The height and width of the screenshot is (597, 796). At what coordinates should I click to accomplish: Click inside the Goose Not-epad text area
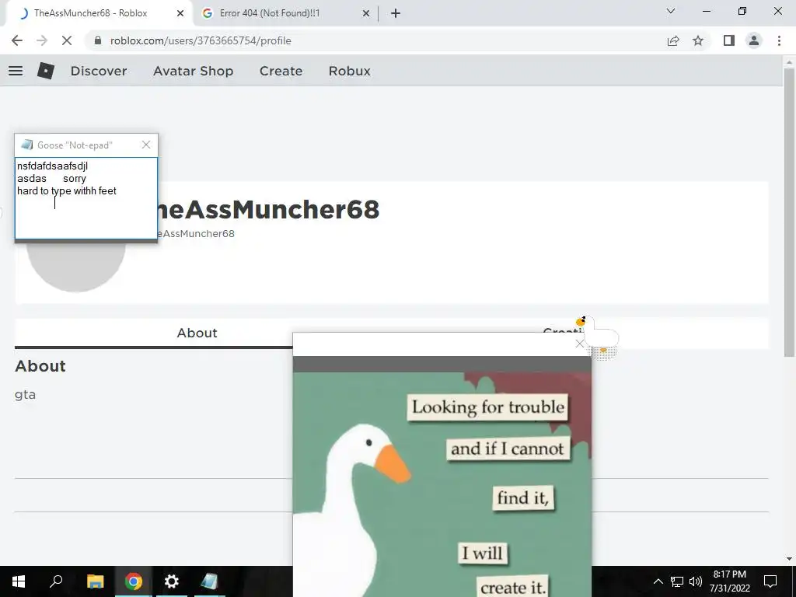(86, 198)
